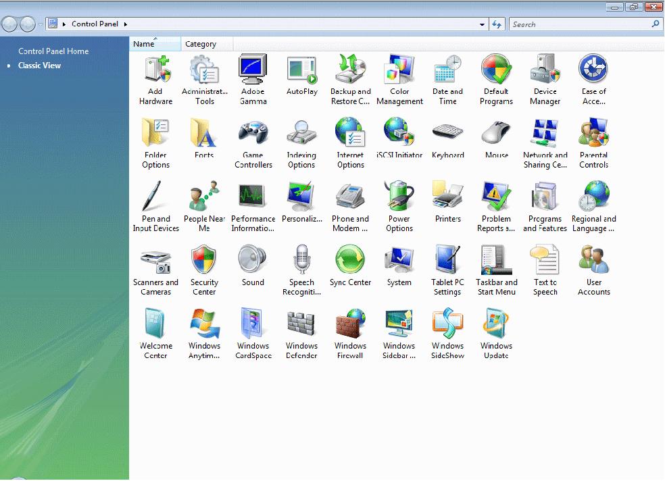Open Phone and Modem Options
Image resolution: width=665 pixels, height=481 pixels.
click(350, 207)
